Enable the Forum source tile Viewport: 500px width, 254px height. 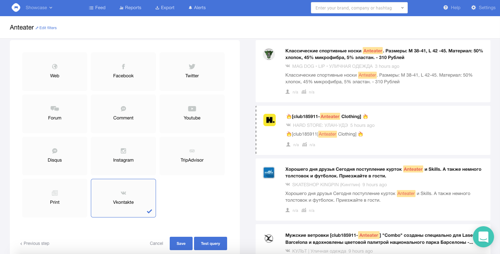coord(55,114)
